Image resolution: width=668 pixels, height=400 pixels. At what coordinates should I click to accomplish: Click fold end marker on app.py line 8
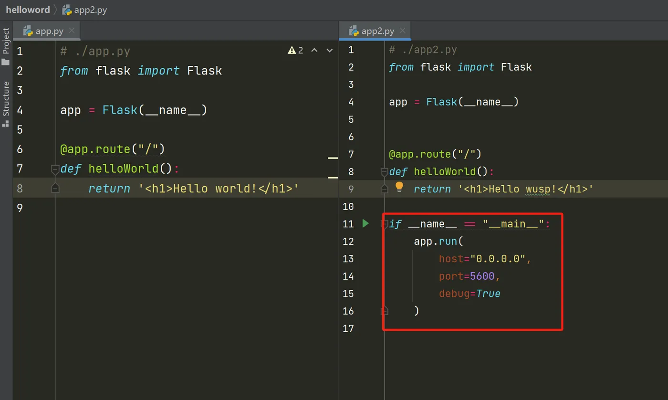point(55,188)
